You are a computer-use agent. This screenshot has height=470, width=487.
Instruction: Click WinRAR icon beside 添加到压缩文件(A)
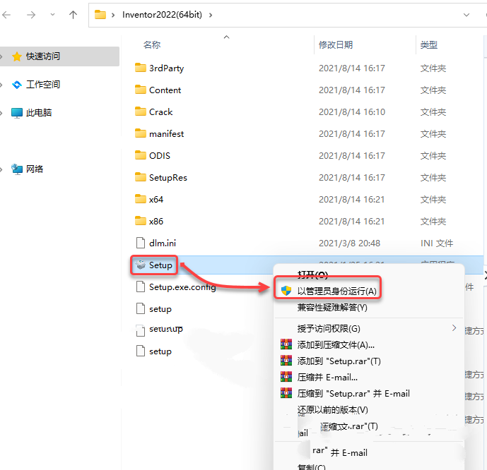coord(286,344)
